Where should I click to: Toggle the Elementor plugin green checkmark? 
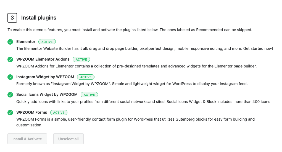click(x=10, y=42)
